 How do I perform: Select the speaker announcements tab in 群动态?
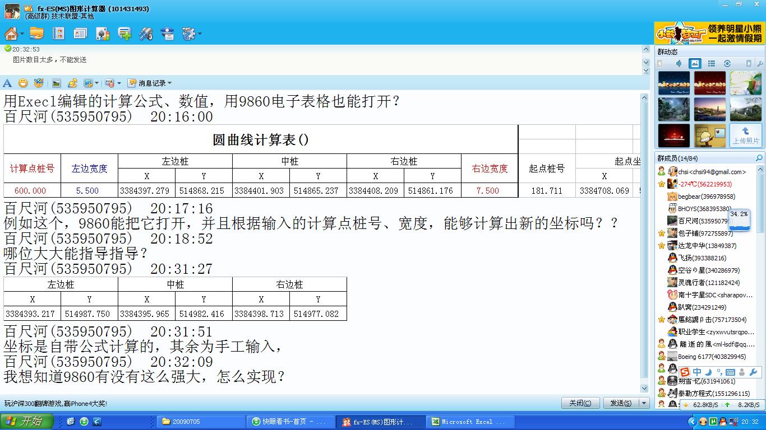[x=679, y=63]
